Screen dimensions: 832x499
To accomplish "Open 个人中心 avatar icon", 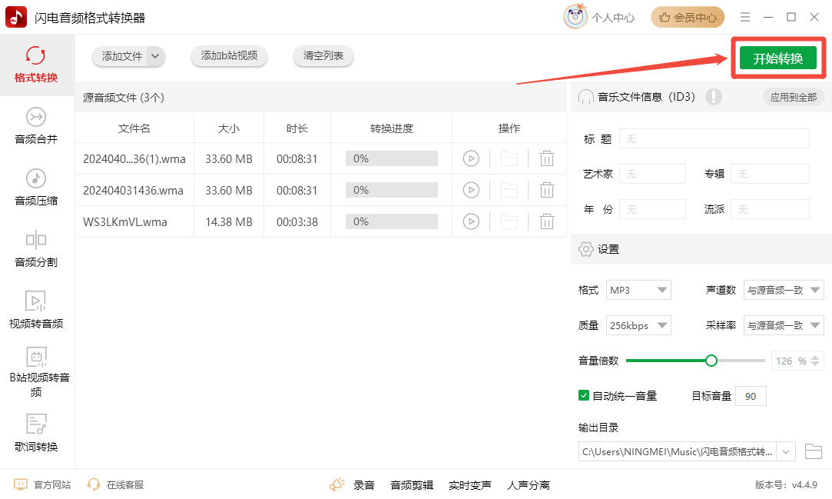I will 575,17.
